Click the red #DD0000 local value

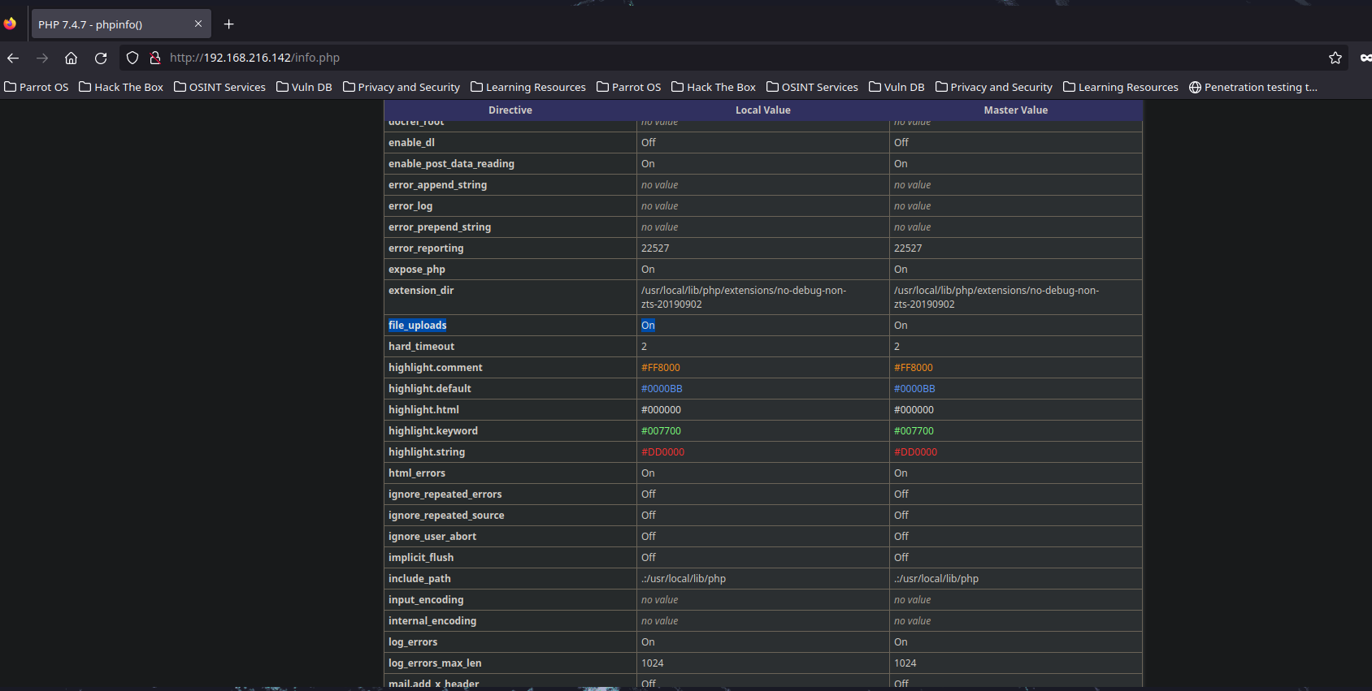tap(663, 452)
